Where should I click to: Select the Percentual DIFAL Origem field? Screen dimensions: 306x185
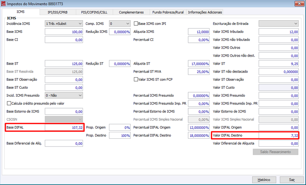[199, 128]
